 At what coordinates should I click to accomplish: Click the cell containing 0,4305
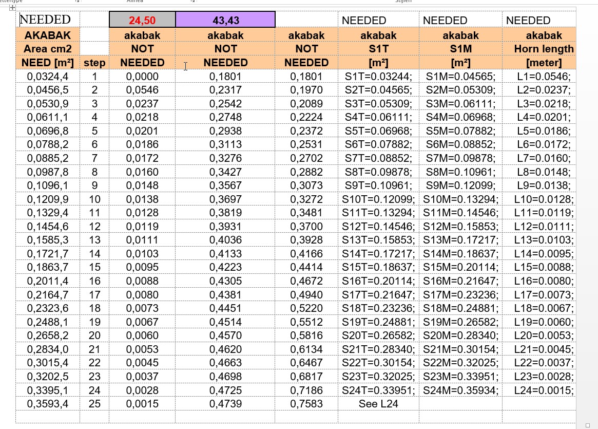click(225, 281)
